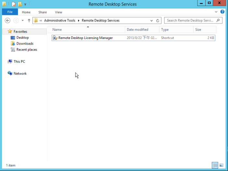
Task: Open Downloads in the Favorites pane
Action: click(25, 44)
